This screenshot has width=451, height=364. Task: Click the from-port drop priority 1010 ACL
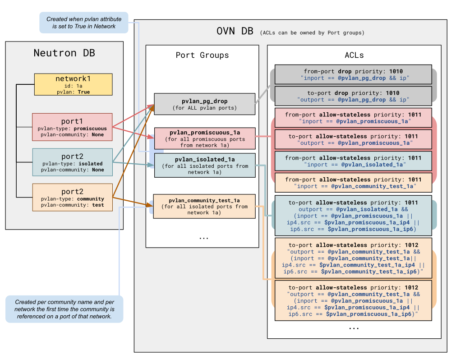pyautogui.click(x=353, y=74)
